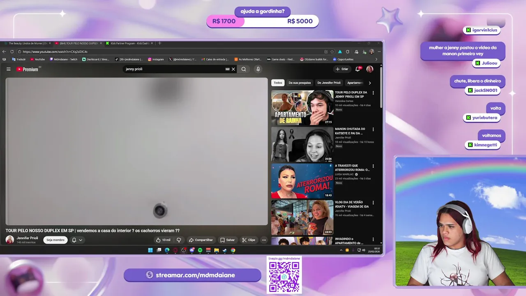Click Seja membro button
This screenshot has width=526, height=296.
pos(55,240)
